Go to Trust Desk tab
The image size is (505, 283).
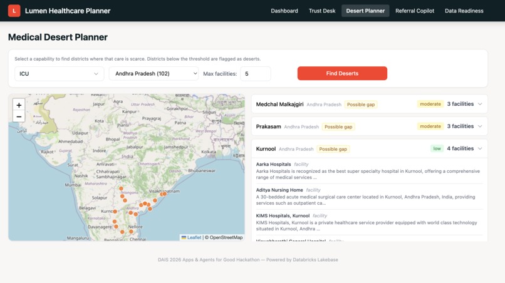(x=322, y=11)
